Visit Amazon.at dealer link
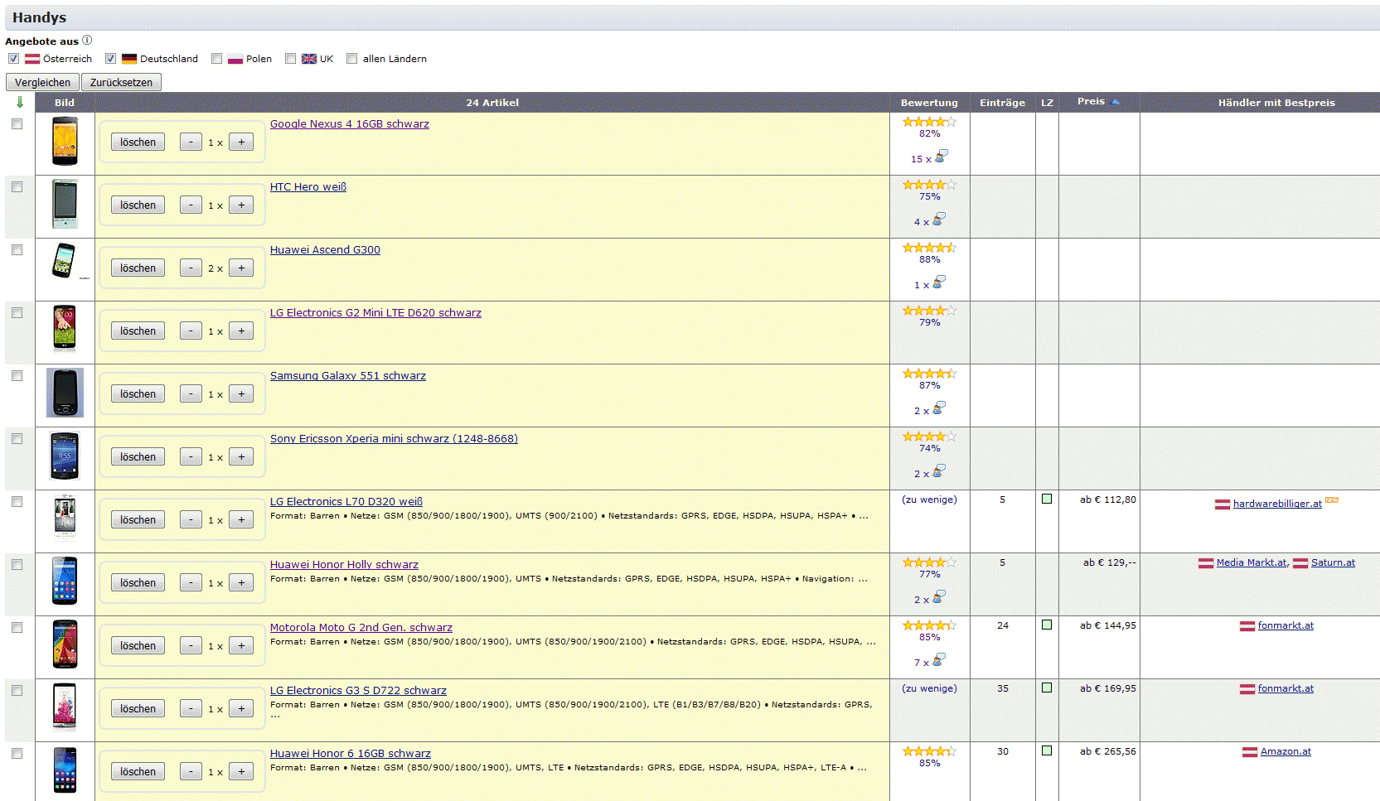 click(1286, 751)
